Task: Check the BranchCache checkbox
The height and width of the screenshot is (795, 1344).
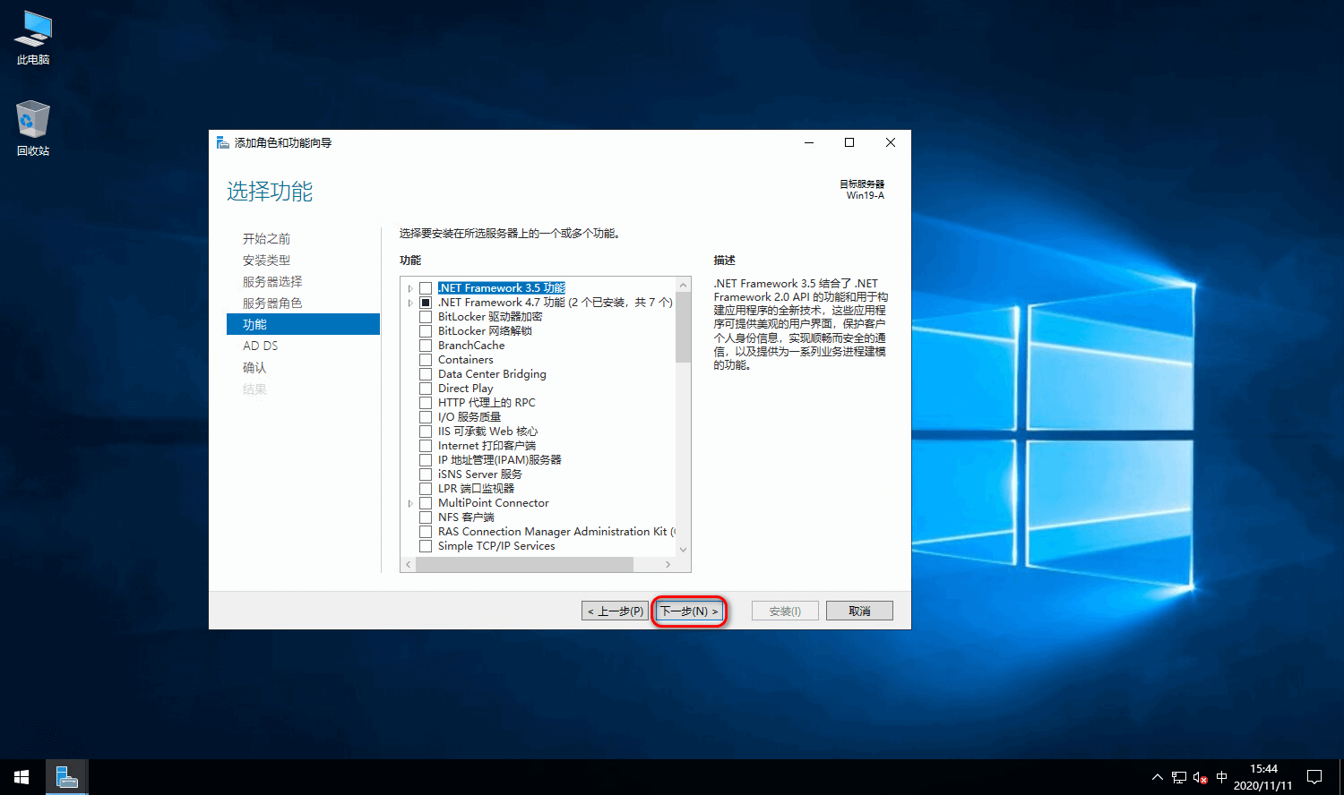Action: click(x=426, y=346)
